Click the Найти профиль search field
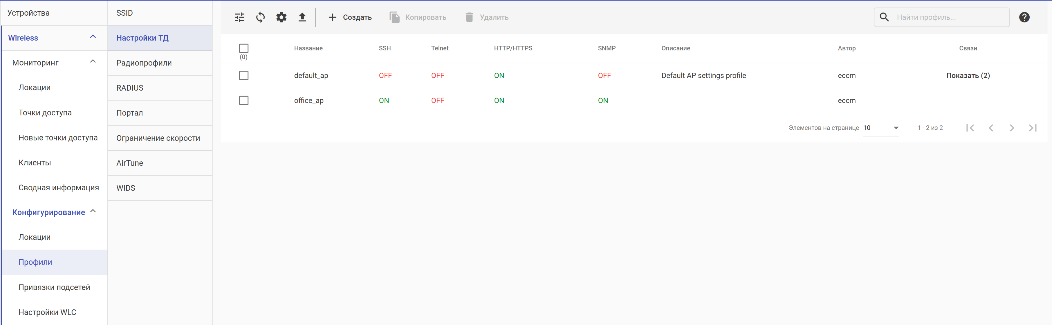The width and height of the screenshot is (1052, 325). point(948,17)
